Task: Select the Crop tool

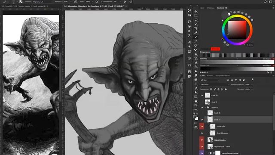Action: tap(196, 28)
